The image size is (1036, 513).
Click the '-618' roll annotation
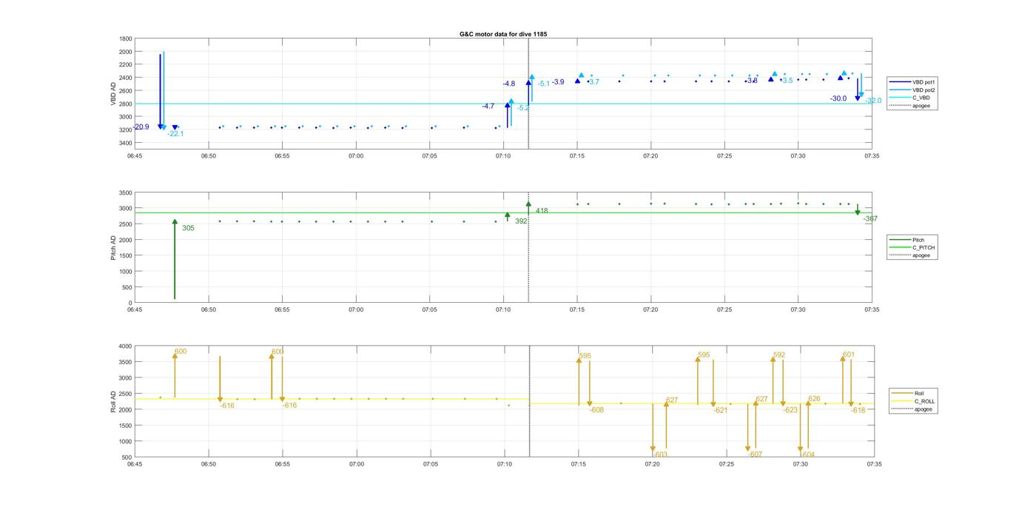click(x=858, y=410)
